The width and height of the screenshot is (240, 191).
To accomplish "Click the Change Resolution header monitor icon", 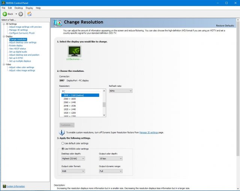I will coord(58,23).
